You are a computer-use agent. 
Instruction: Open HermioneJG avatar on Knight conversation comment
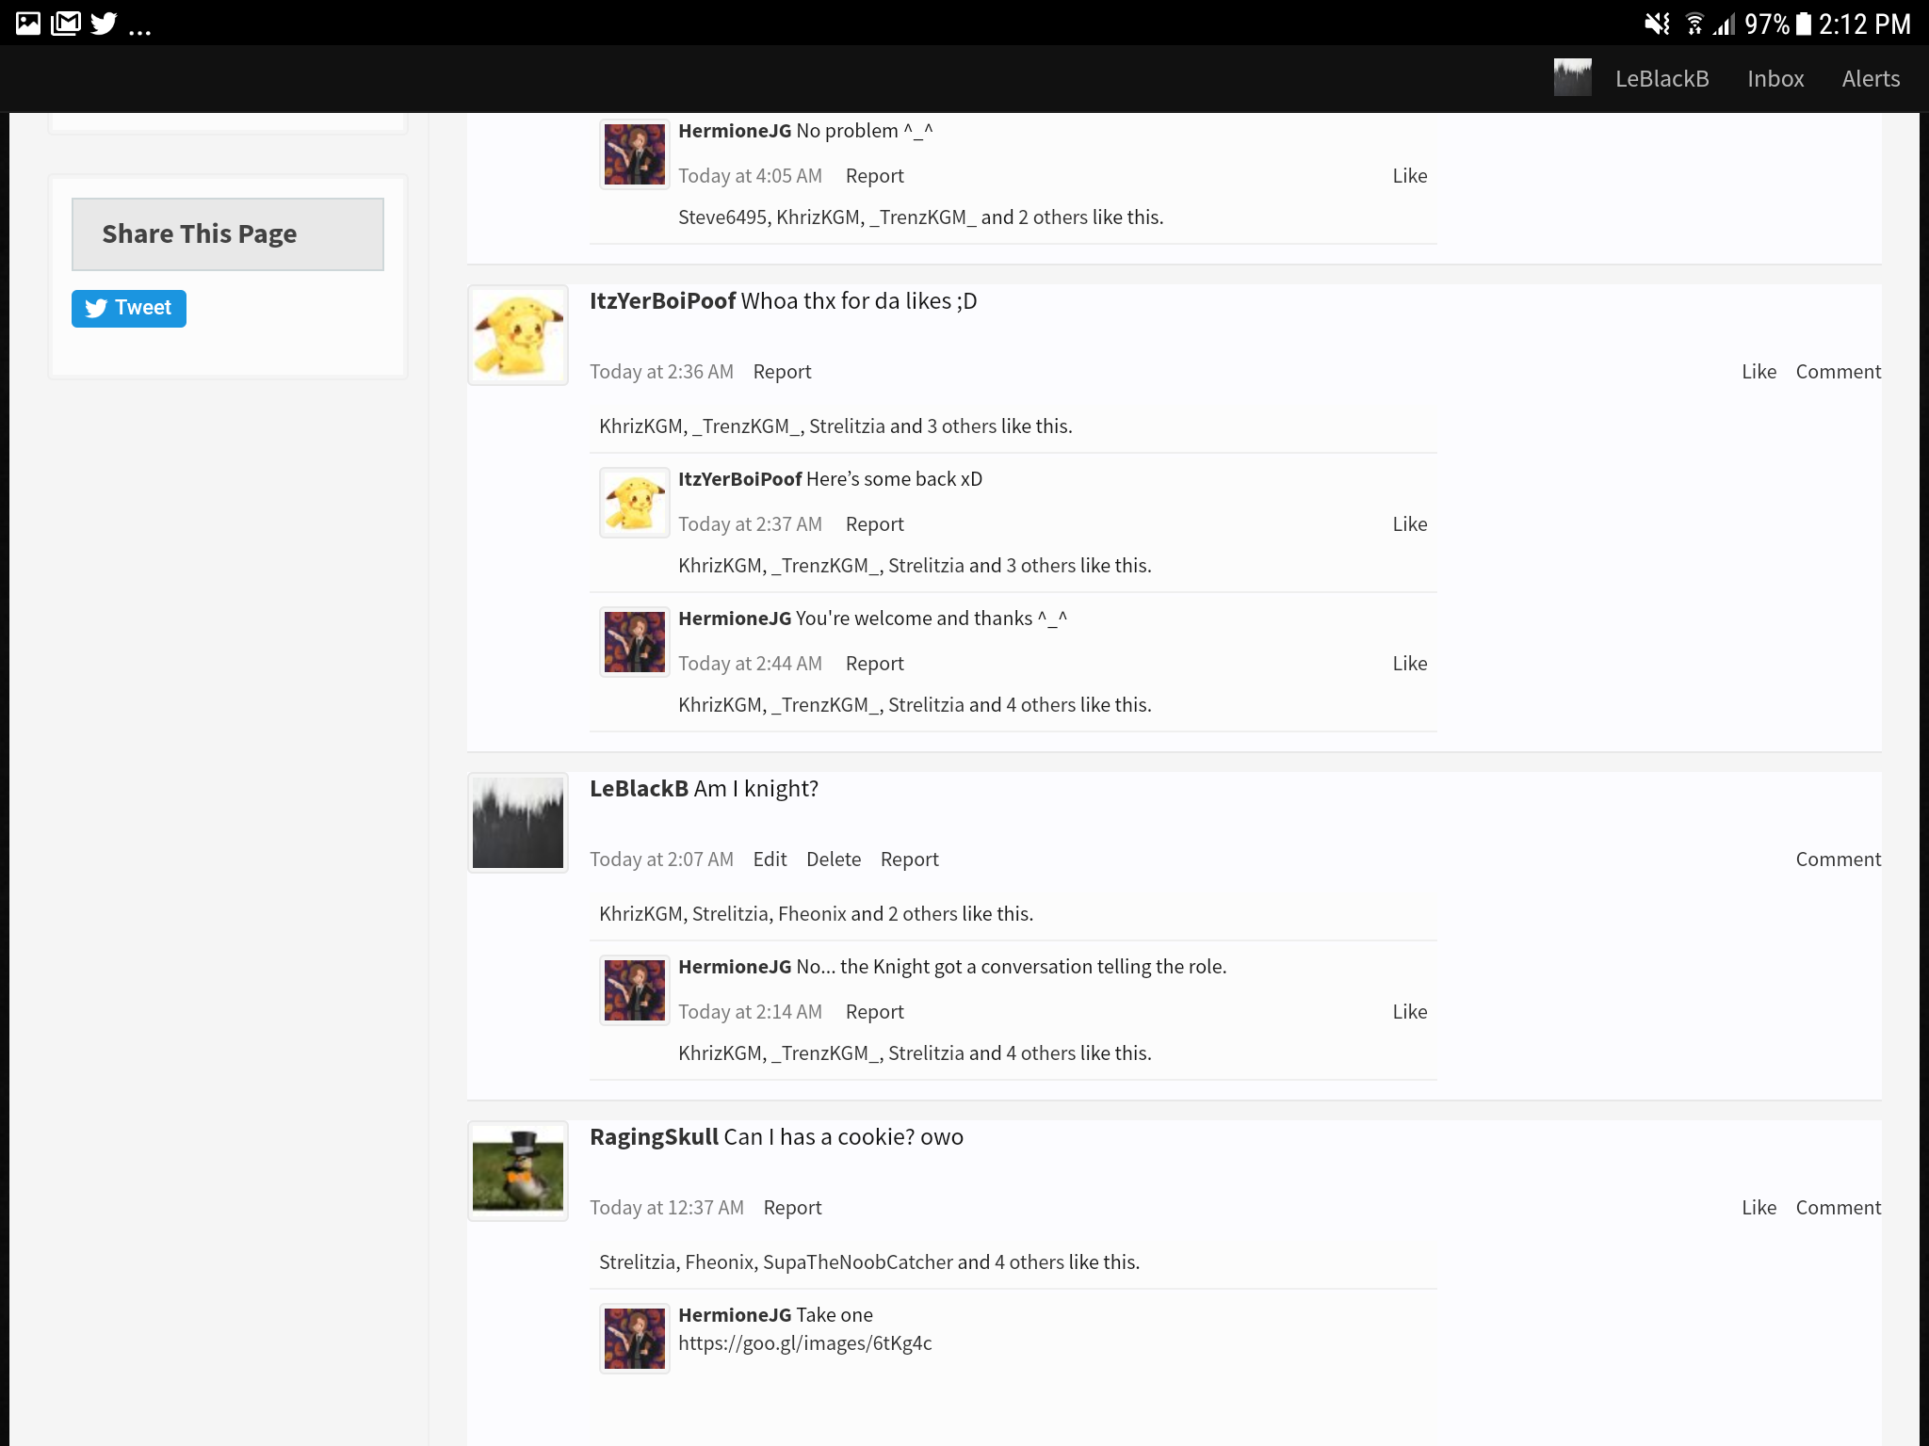[x=635, y=990]
